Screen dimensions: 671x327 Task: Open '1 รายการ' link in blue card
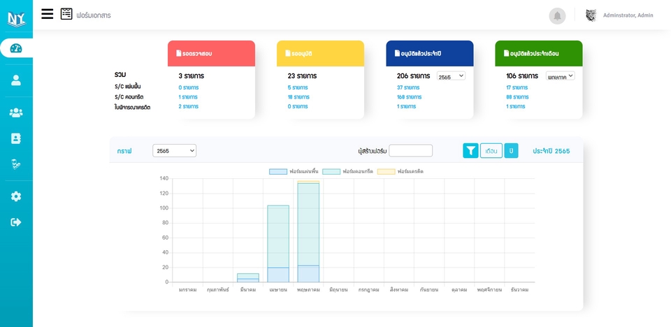tap(407, 107)
